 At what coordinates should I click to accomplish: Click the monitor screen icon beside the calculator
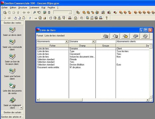click(45, 13)
